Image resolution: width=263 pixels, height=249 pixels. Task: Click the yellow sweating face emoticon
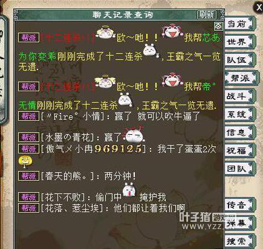point(25,161)
